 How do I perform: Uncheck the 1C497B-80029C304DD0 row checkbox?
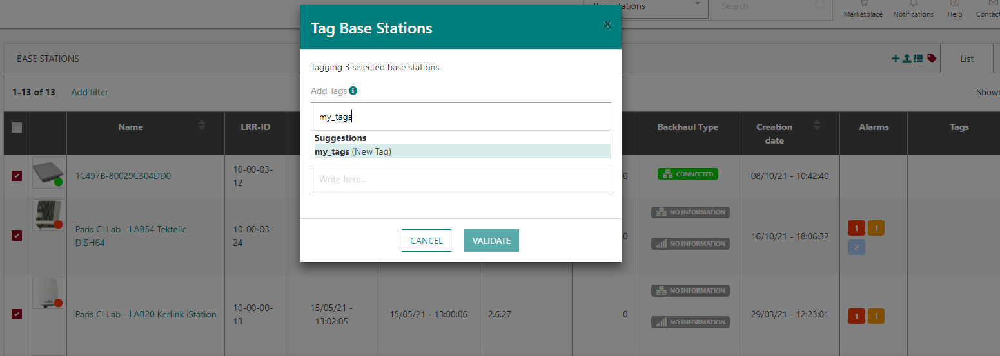(x=17, y=176)
